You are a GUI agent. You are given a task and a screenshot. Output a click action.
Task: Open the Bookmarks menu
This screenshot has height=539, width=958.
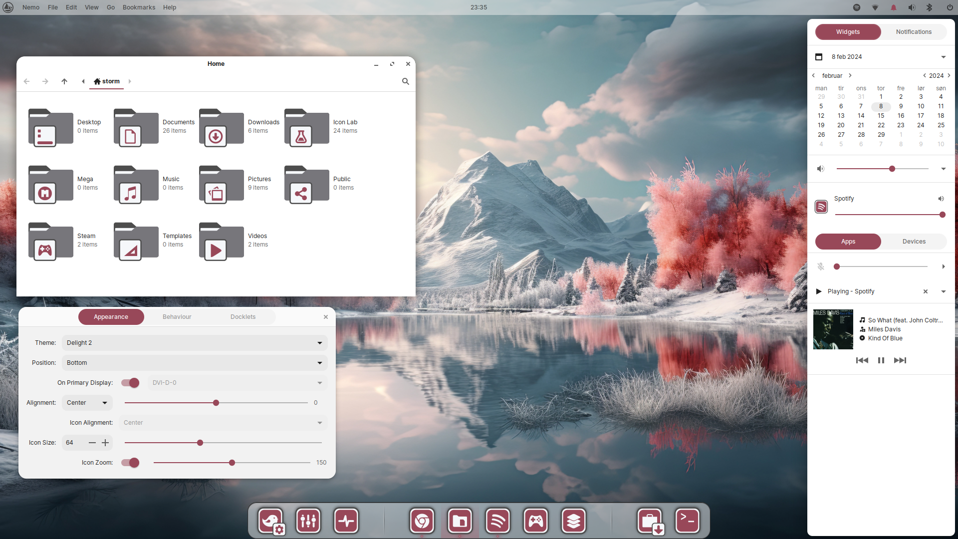coord(139,7)
